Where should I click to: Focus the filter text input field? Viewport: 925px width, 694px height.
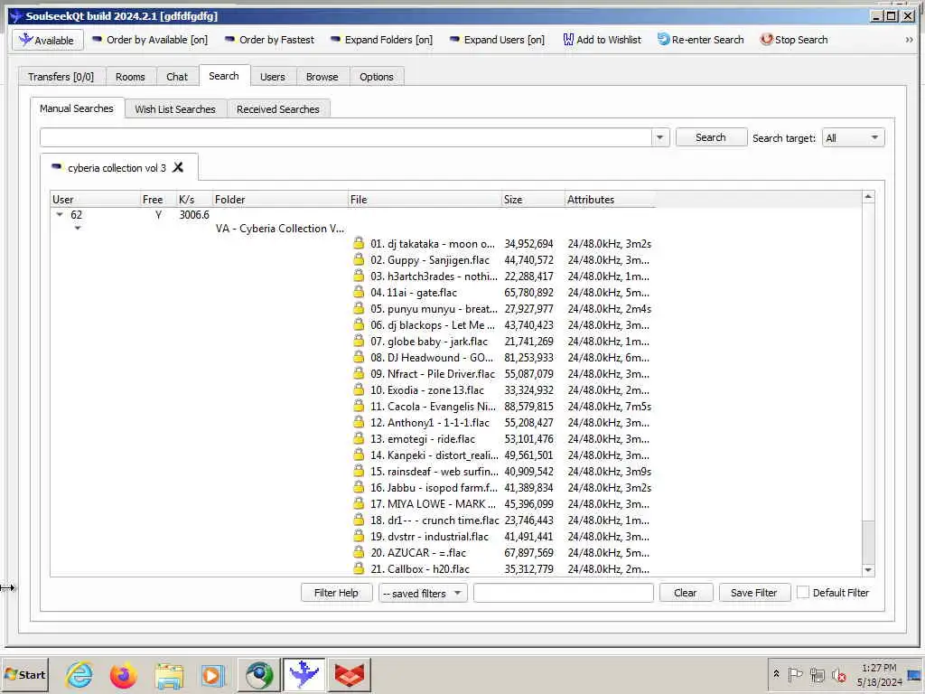click(564, 593)
